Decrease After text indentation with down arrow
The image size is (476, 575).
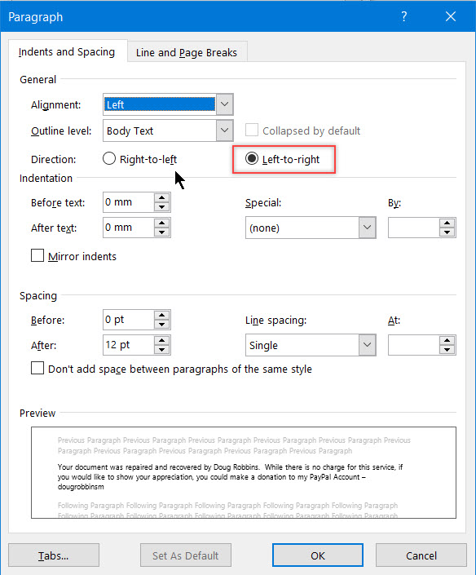click(161, 232)
